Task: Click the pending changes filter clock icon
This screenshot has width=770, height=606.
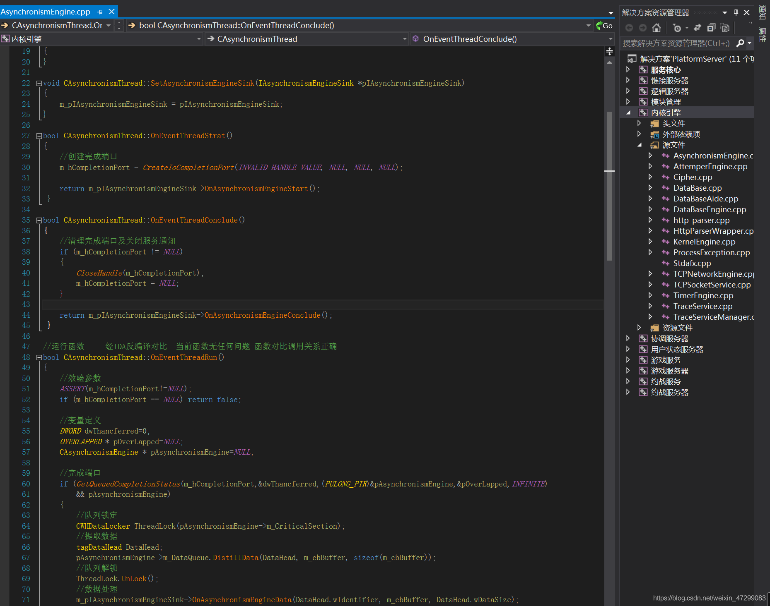Action: (677, 28)
